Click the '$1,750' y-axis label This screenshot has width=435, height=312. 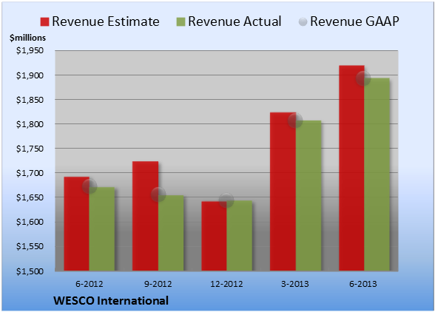coord(30,149)
